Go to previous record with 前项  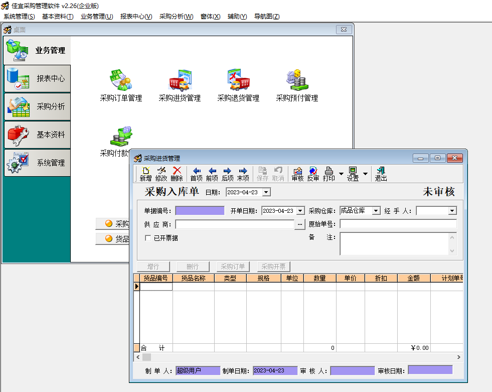[212, 174]
